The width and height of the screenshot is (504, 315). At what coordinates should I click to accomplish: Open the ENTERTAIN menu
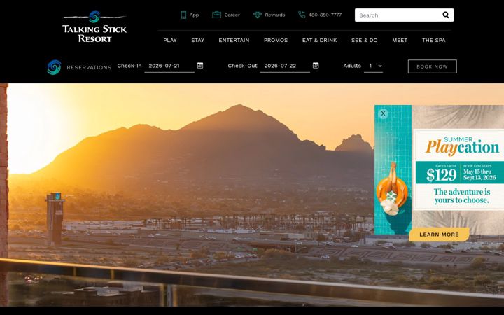tap(234, 40)
